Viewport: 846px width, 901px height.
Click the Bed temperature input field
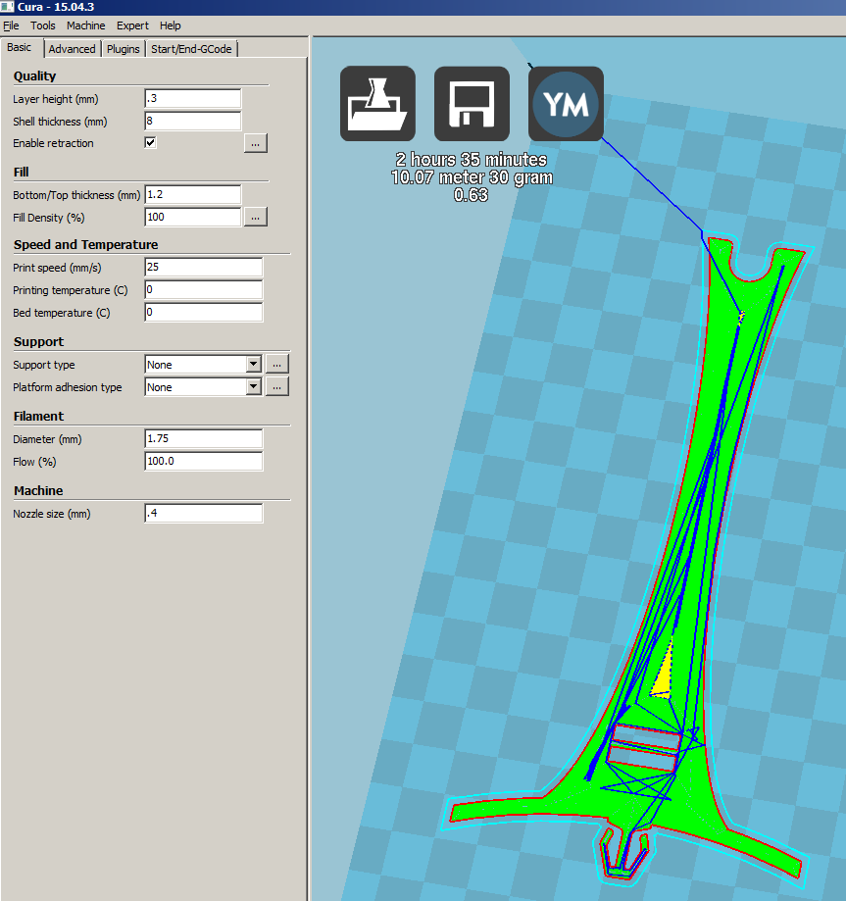point(204,312)
